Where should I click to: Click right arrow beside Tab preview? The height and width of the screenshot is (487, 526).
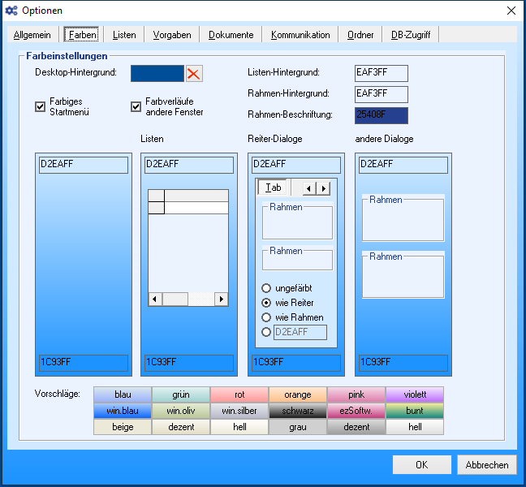pyautogui.click(x=323, y=188)
